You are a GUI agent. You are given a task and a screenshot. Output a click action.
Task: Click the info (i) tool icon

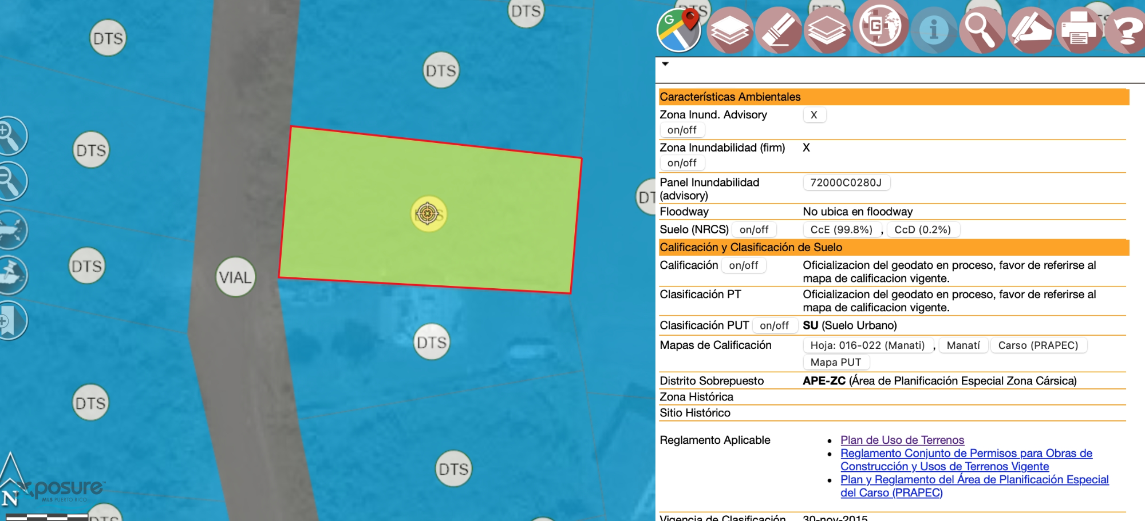click(933, 30)
